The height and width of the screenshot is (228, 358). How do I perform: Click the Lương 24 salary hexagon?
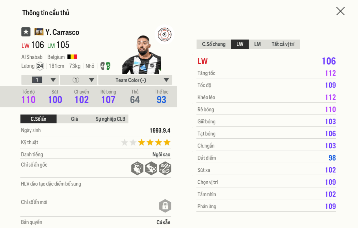pos(40,66)
